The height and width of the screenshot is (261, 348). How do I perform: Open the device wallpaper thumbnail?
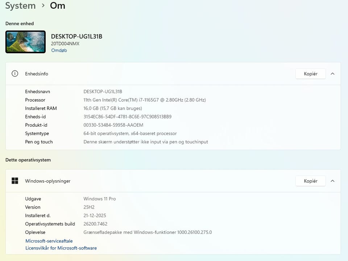(x=25, y=42)
